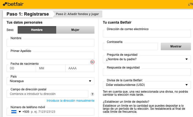This screenshot has width=193, height=117.
Task: Click the +505 country code text
Action: click(26, 112)
